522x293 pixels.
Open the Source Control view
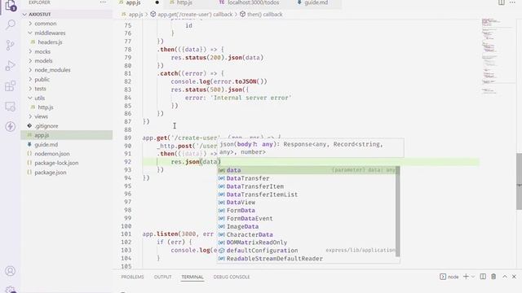pyautogui.click(x=11, y=46)
